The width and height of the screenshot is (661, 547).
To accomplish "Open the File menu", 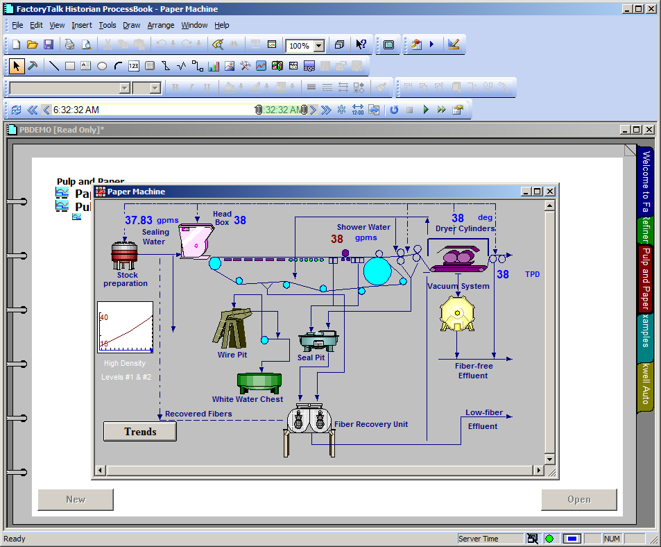I will pyautogui.click(x=17, y=25).
